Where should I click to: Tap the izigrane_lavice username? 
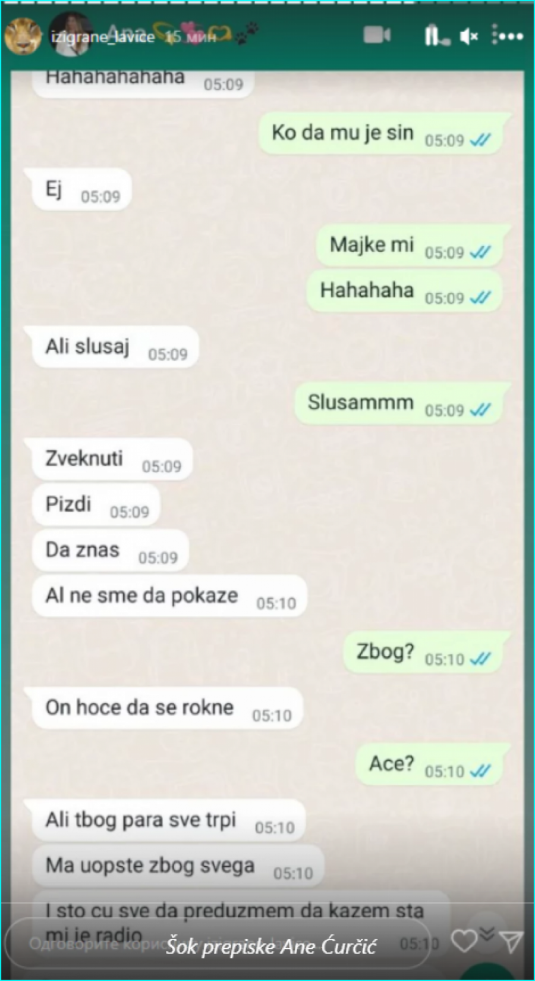point(103,37)
